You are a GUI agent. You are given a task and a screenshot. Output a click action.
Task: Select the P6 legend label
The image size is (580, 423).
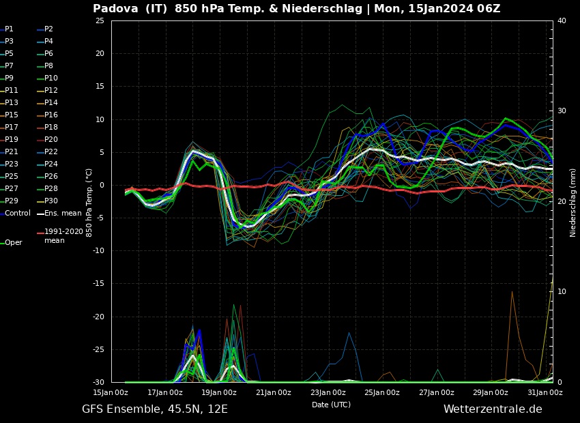[49, 54]
